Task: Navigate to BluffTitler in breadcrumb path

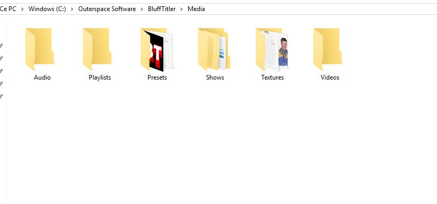Action: [162, 9]
